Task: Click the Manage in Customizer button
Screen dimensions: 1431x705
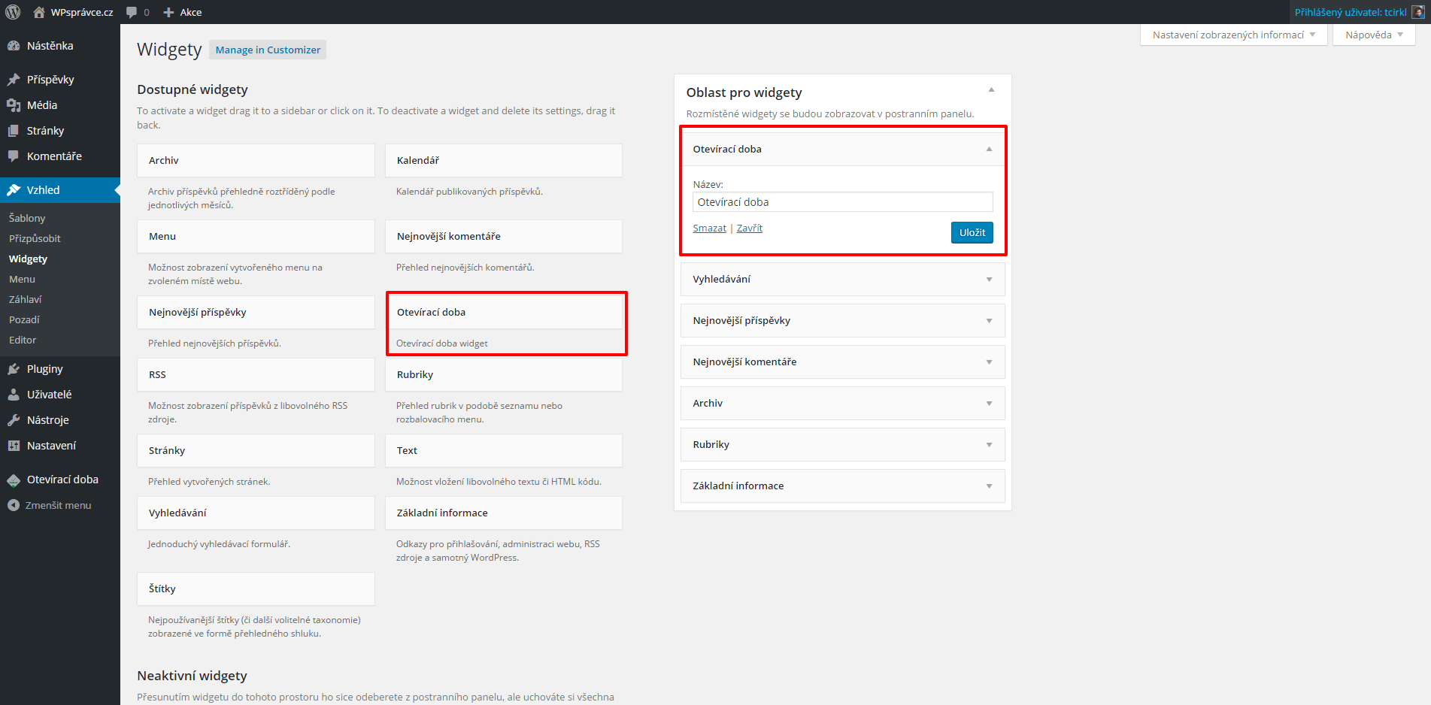Action: (268, 50)
